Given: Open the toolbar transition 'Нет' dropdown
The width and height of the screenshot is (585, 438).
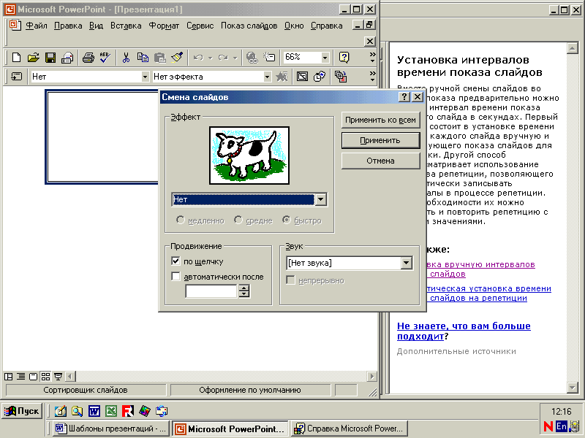Looking at the screenshot, I should click(145, 77).
